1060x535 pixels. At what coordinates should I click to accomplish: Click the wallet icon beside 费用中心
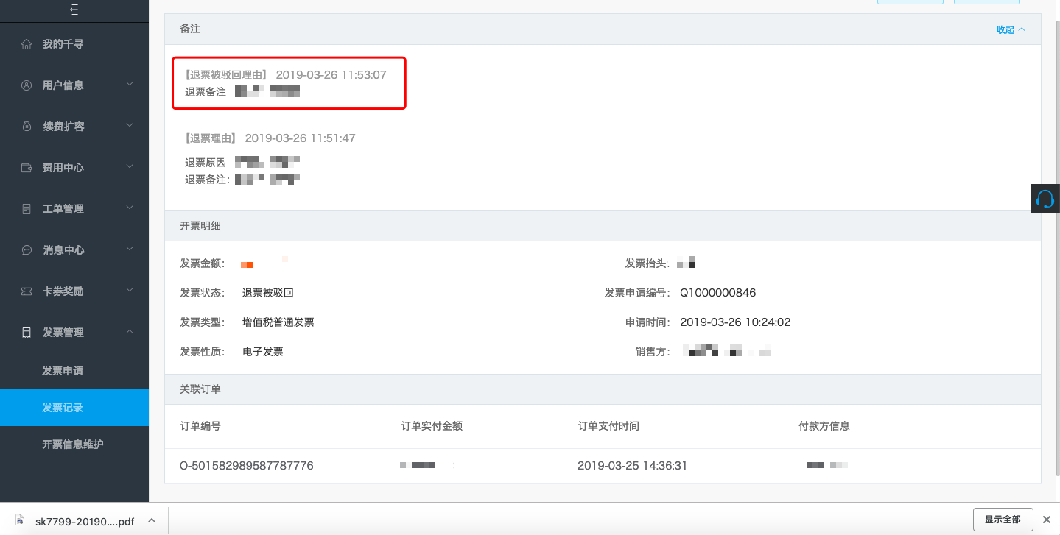[x=27, y=168]
